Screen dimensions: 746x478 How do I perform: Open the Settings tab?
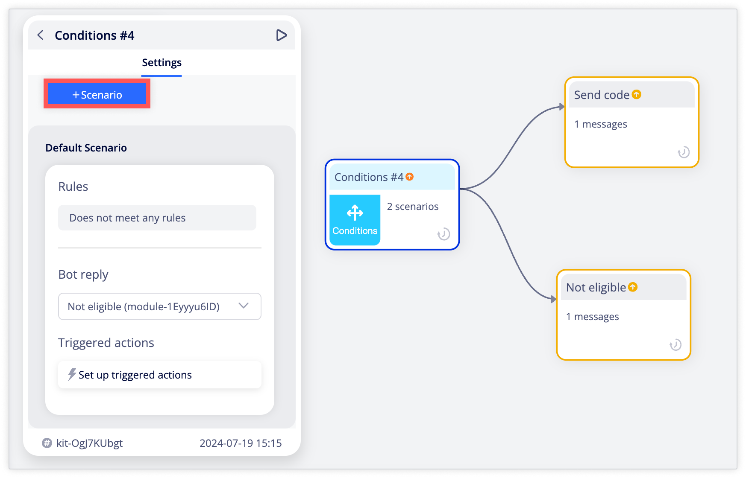click(162, 63)
